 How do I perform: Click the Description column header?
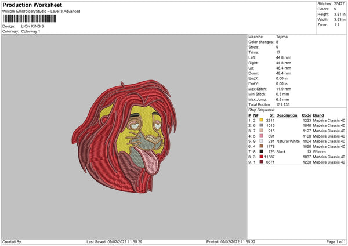pyautogui.click(x=287, y=115)
